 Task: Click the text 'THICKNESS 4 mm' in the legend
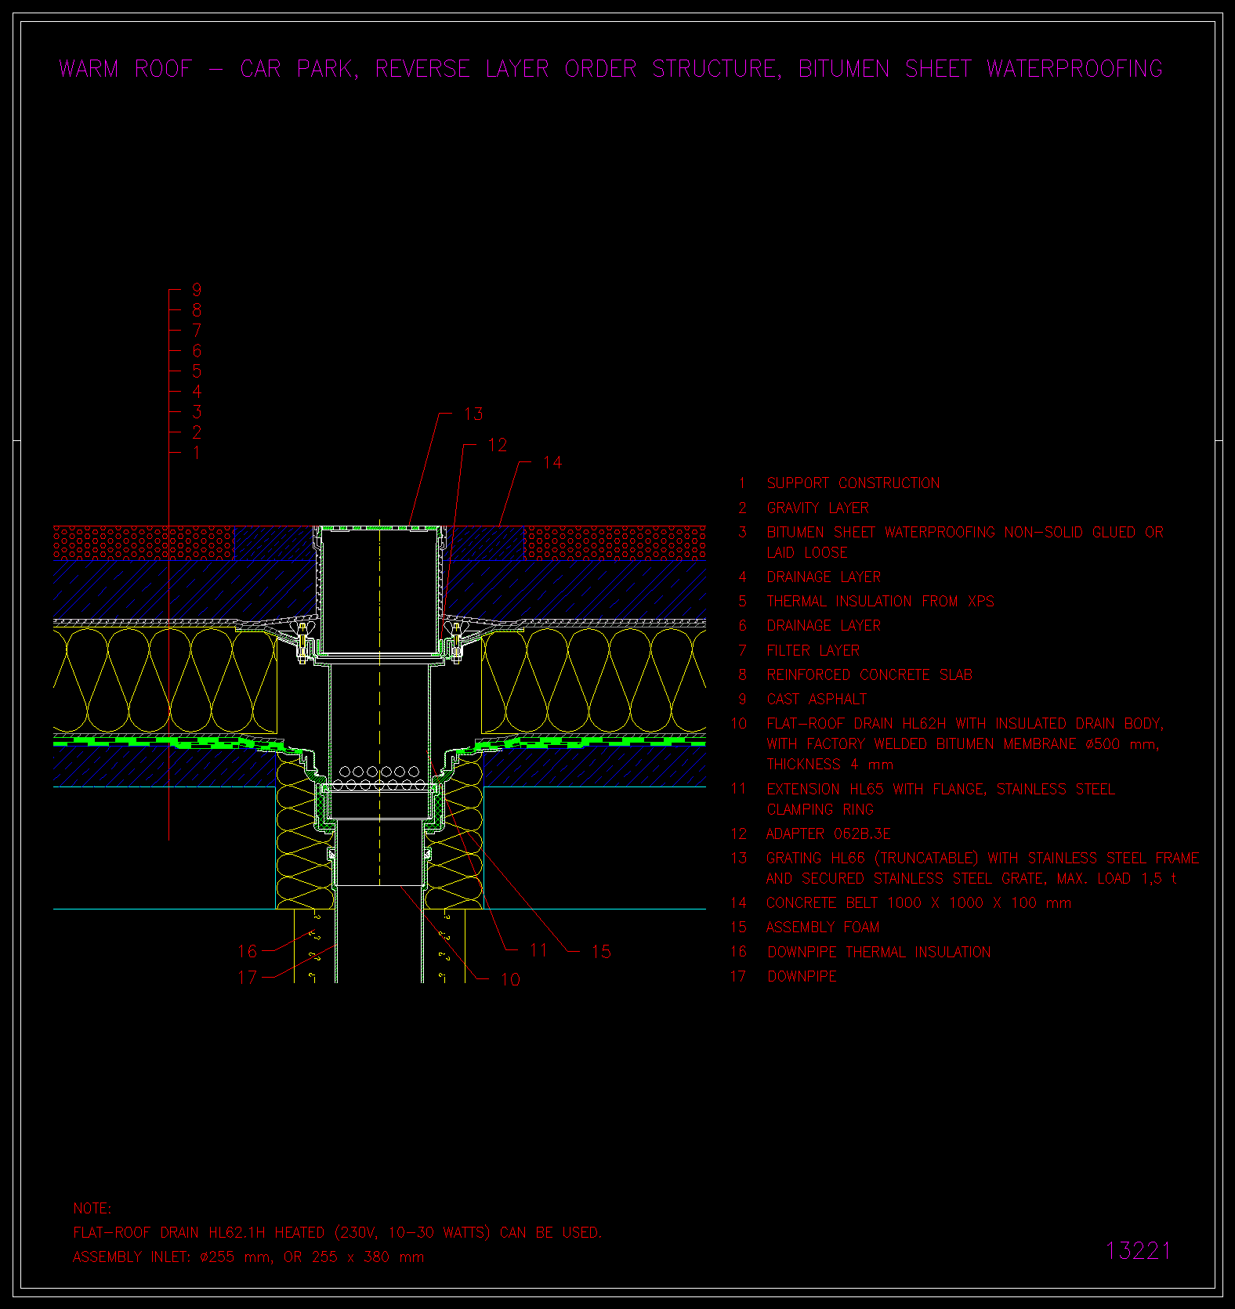click(830, 764)
